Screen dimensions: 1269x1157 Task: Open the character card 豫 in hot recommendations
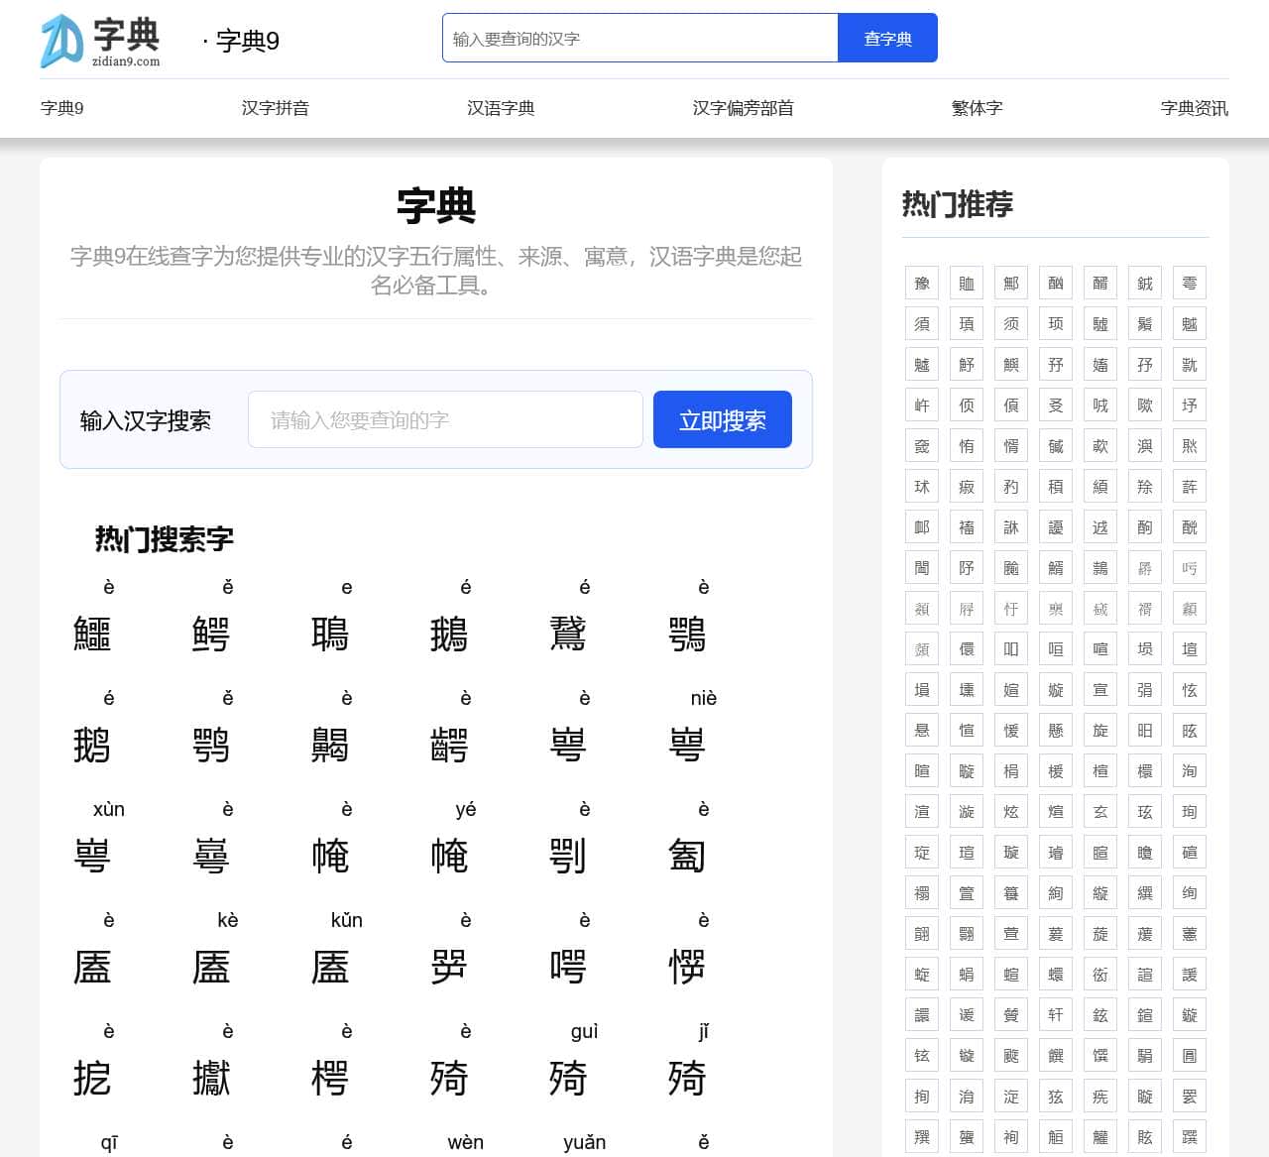921,283
